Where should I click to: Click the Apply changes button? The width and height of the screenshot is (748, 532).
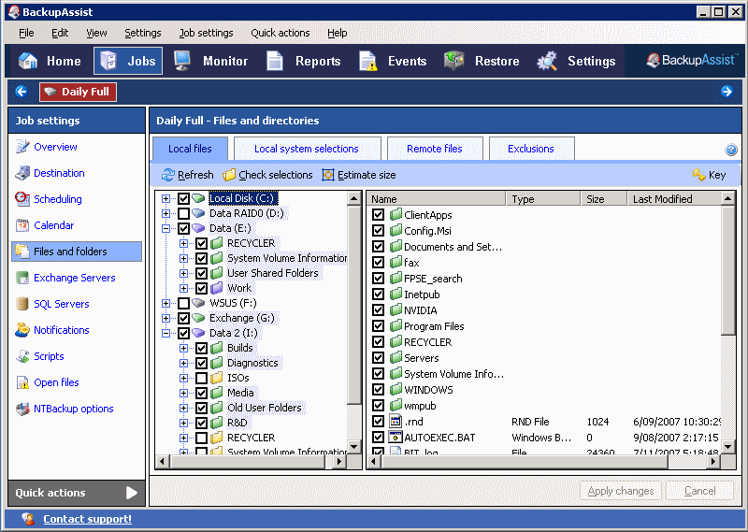621,491
